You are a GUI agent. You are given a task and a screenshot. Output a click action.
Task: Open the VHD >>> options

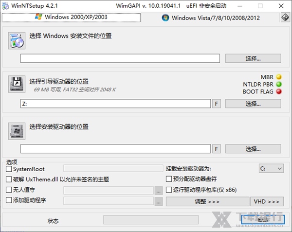click(266, 201)
